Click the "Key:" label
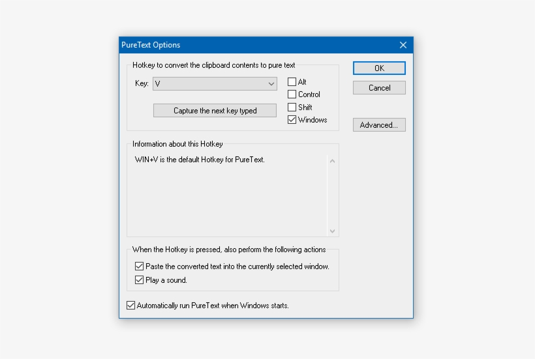 click(142, 84)
